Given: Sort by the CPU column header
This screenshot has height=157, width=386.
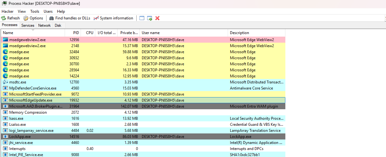Looking at the screenshot, I should coord(88,33).
